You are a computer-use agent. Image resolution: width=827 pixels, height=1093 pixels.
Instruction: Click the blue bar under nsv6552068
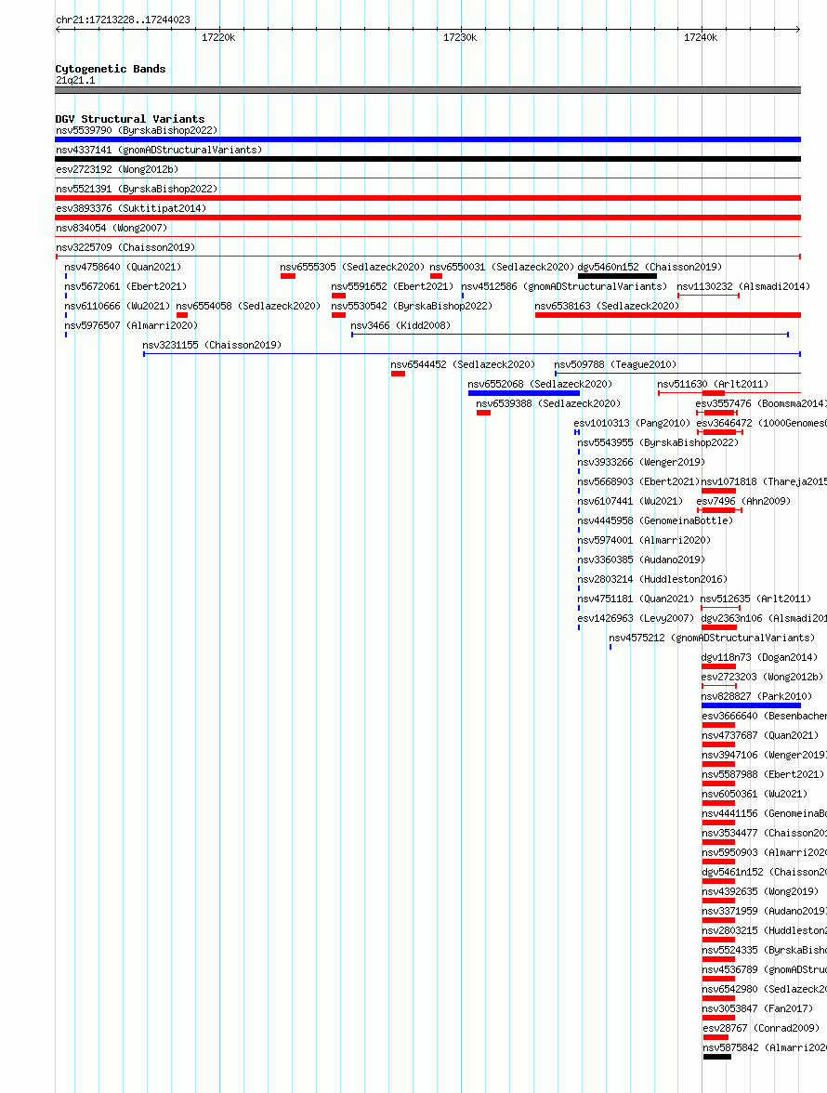pyautogui.click(x=524, y=393)
